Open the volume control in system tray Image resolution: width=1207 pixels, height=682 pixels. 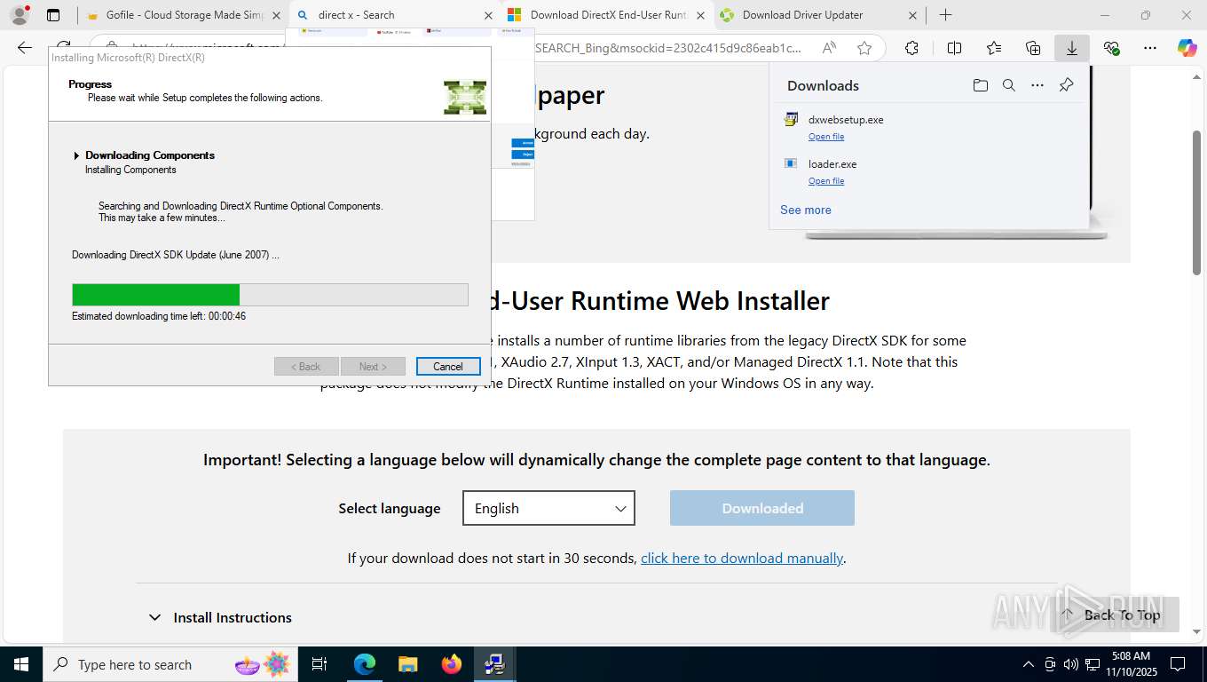pyautogui.click(x=1070, y=664)
